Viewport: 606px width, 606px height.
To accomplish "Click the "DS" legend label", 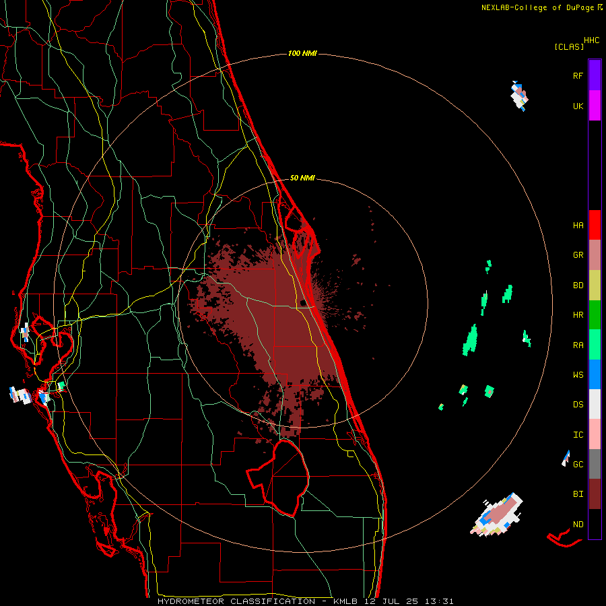I will (x=578, y=405).
